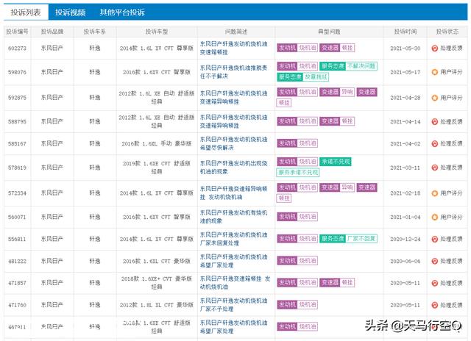Image resolution: width=471 pixels, height=341 pixels.
Task: Switch to the 投诉列表 tab
Action: [x=26, y=12]
